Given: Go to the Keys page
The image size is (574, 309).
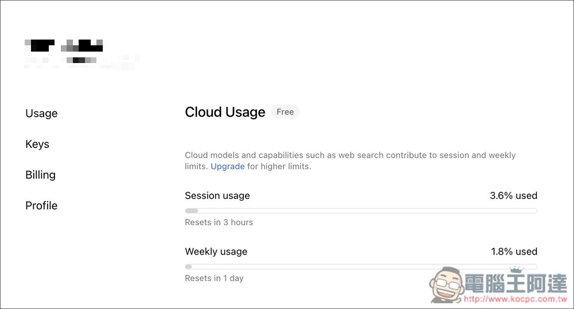Looking at the screenshot, I should pyautogui.click(x=37, y=144).
